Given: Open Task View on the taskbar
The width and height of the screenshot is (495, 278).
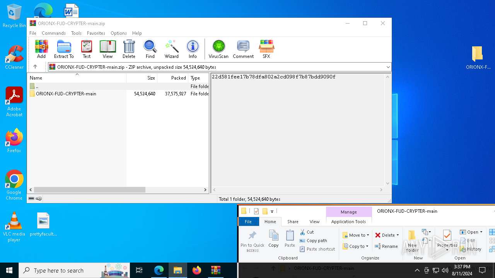Looking at the screenshot, I should (140, 270).
